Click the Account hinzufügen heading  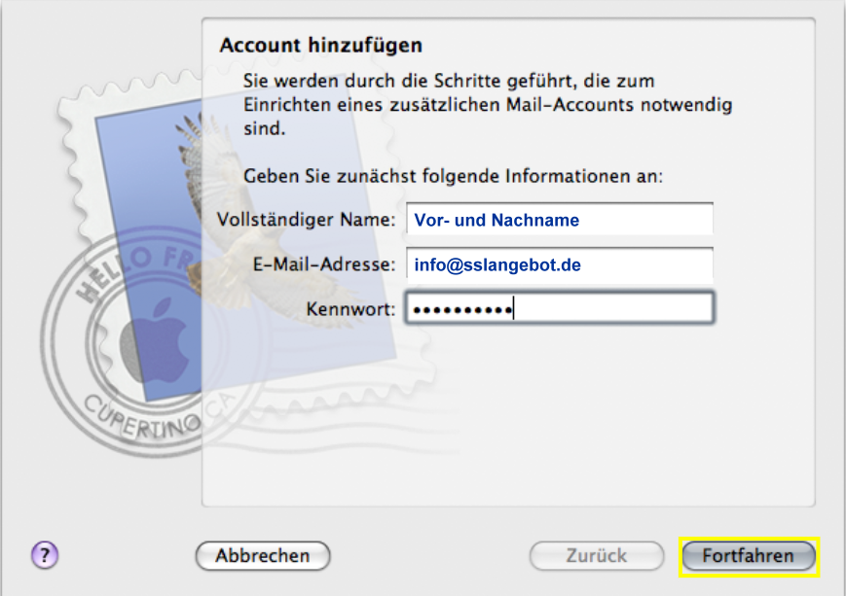click(x=321, y=46)
